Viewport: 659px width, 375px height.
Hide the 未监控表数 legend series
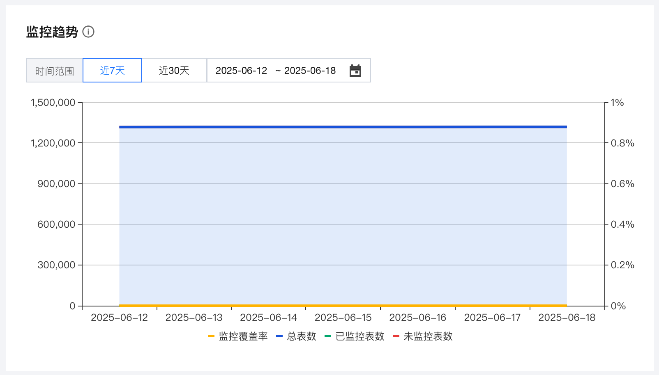coord(428,336)
